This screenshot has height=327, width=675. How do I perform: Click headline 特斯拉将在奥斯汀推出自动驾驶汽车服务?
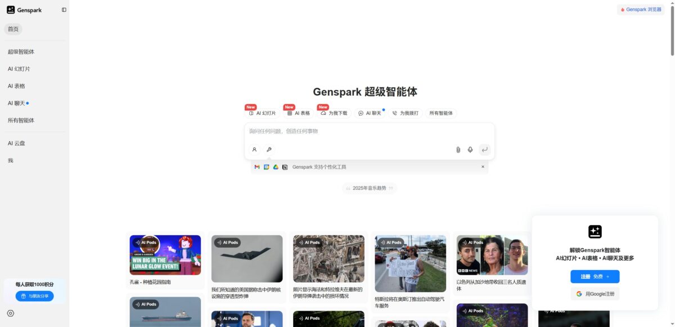(411, 302)
